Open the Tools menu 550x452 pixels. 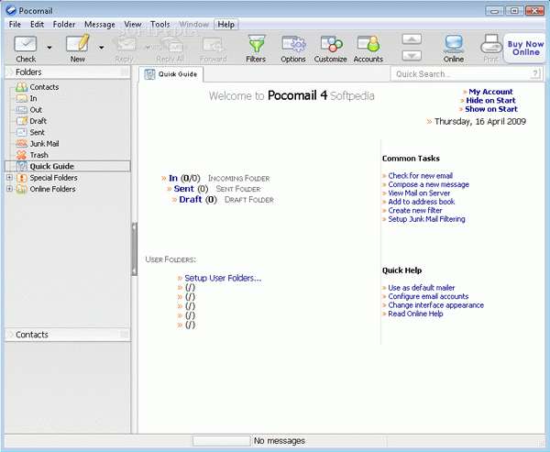coord(159,24)
